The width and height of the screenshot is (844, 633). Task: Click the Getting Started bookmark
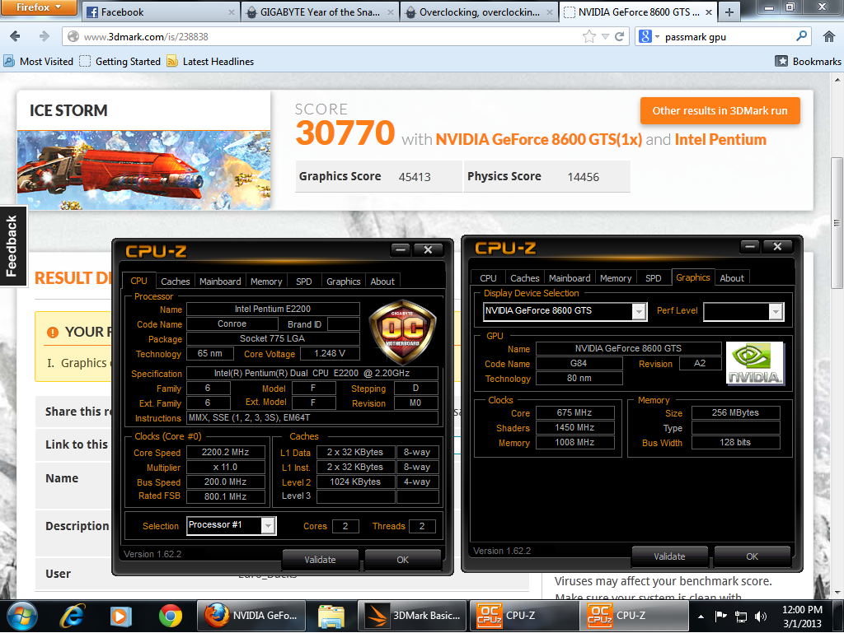pyautogui.click(x=120, y=61)
